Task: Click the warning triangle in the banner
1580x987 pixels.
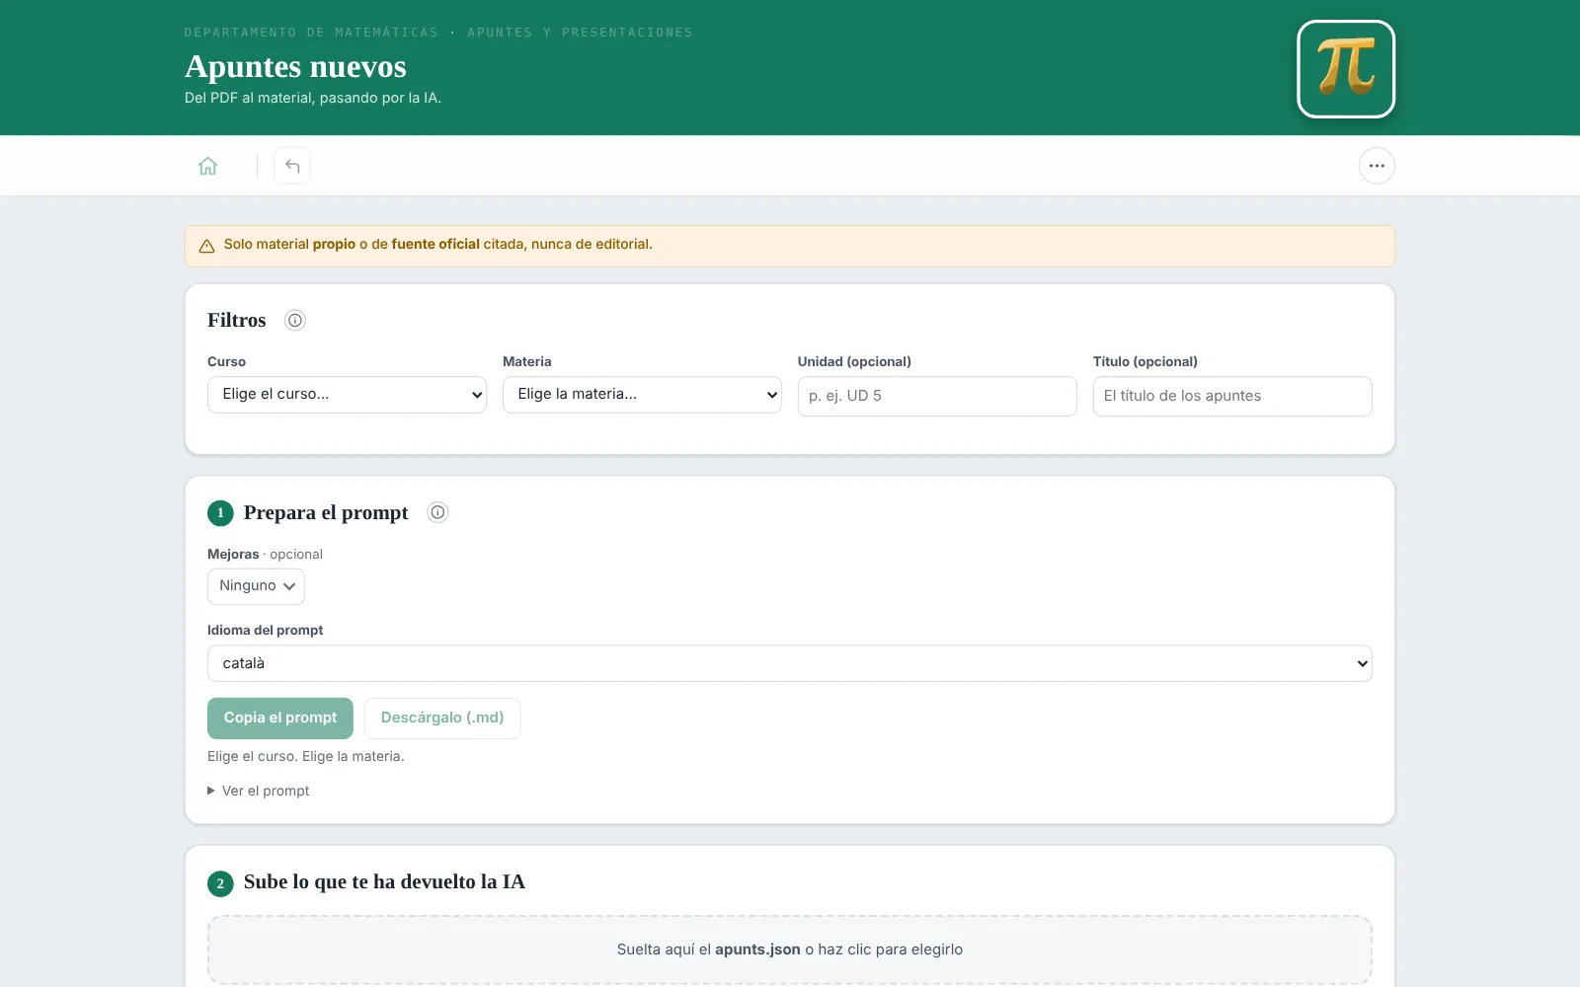Action: coord(206,246)
